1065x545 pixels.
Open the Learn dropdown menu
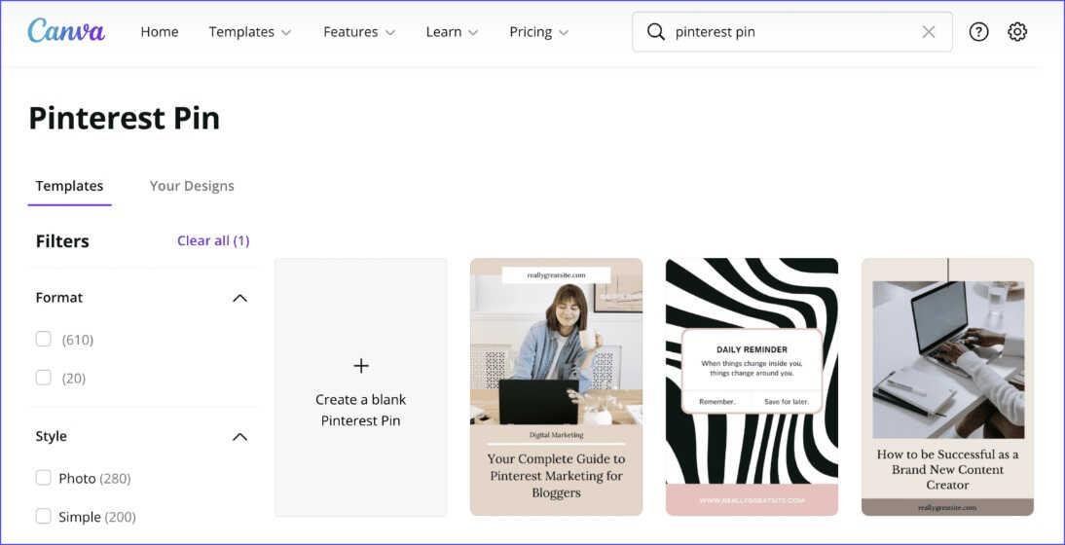[x=453, y=32]
